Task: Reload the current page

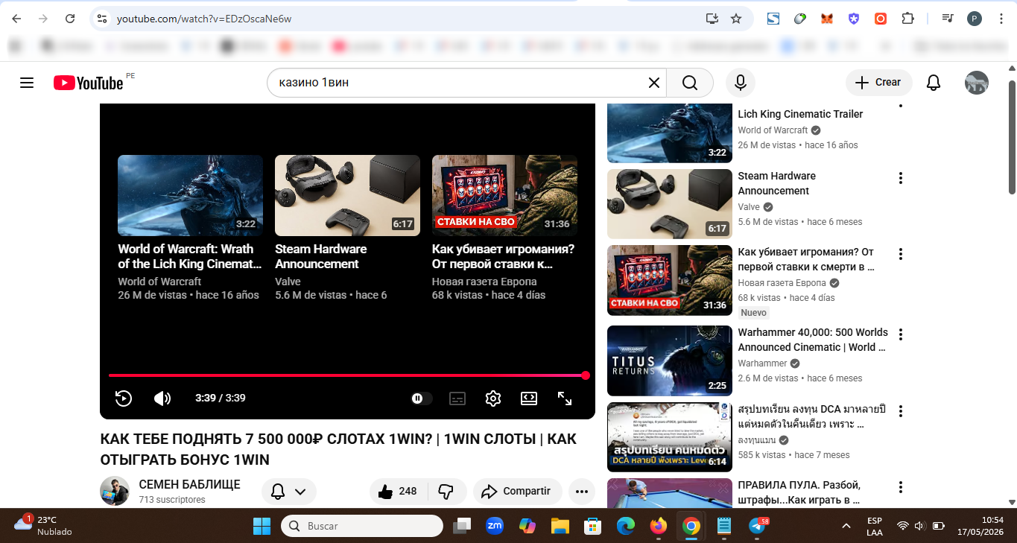Action: pyautogui.click(x=70, y=19)
